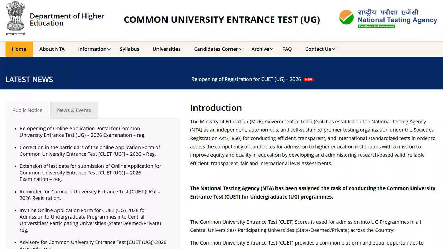Open the Re-opening of Registration CUET 2026 news link

246,79
